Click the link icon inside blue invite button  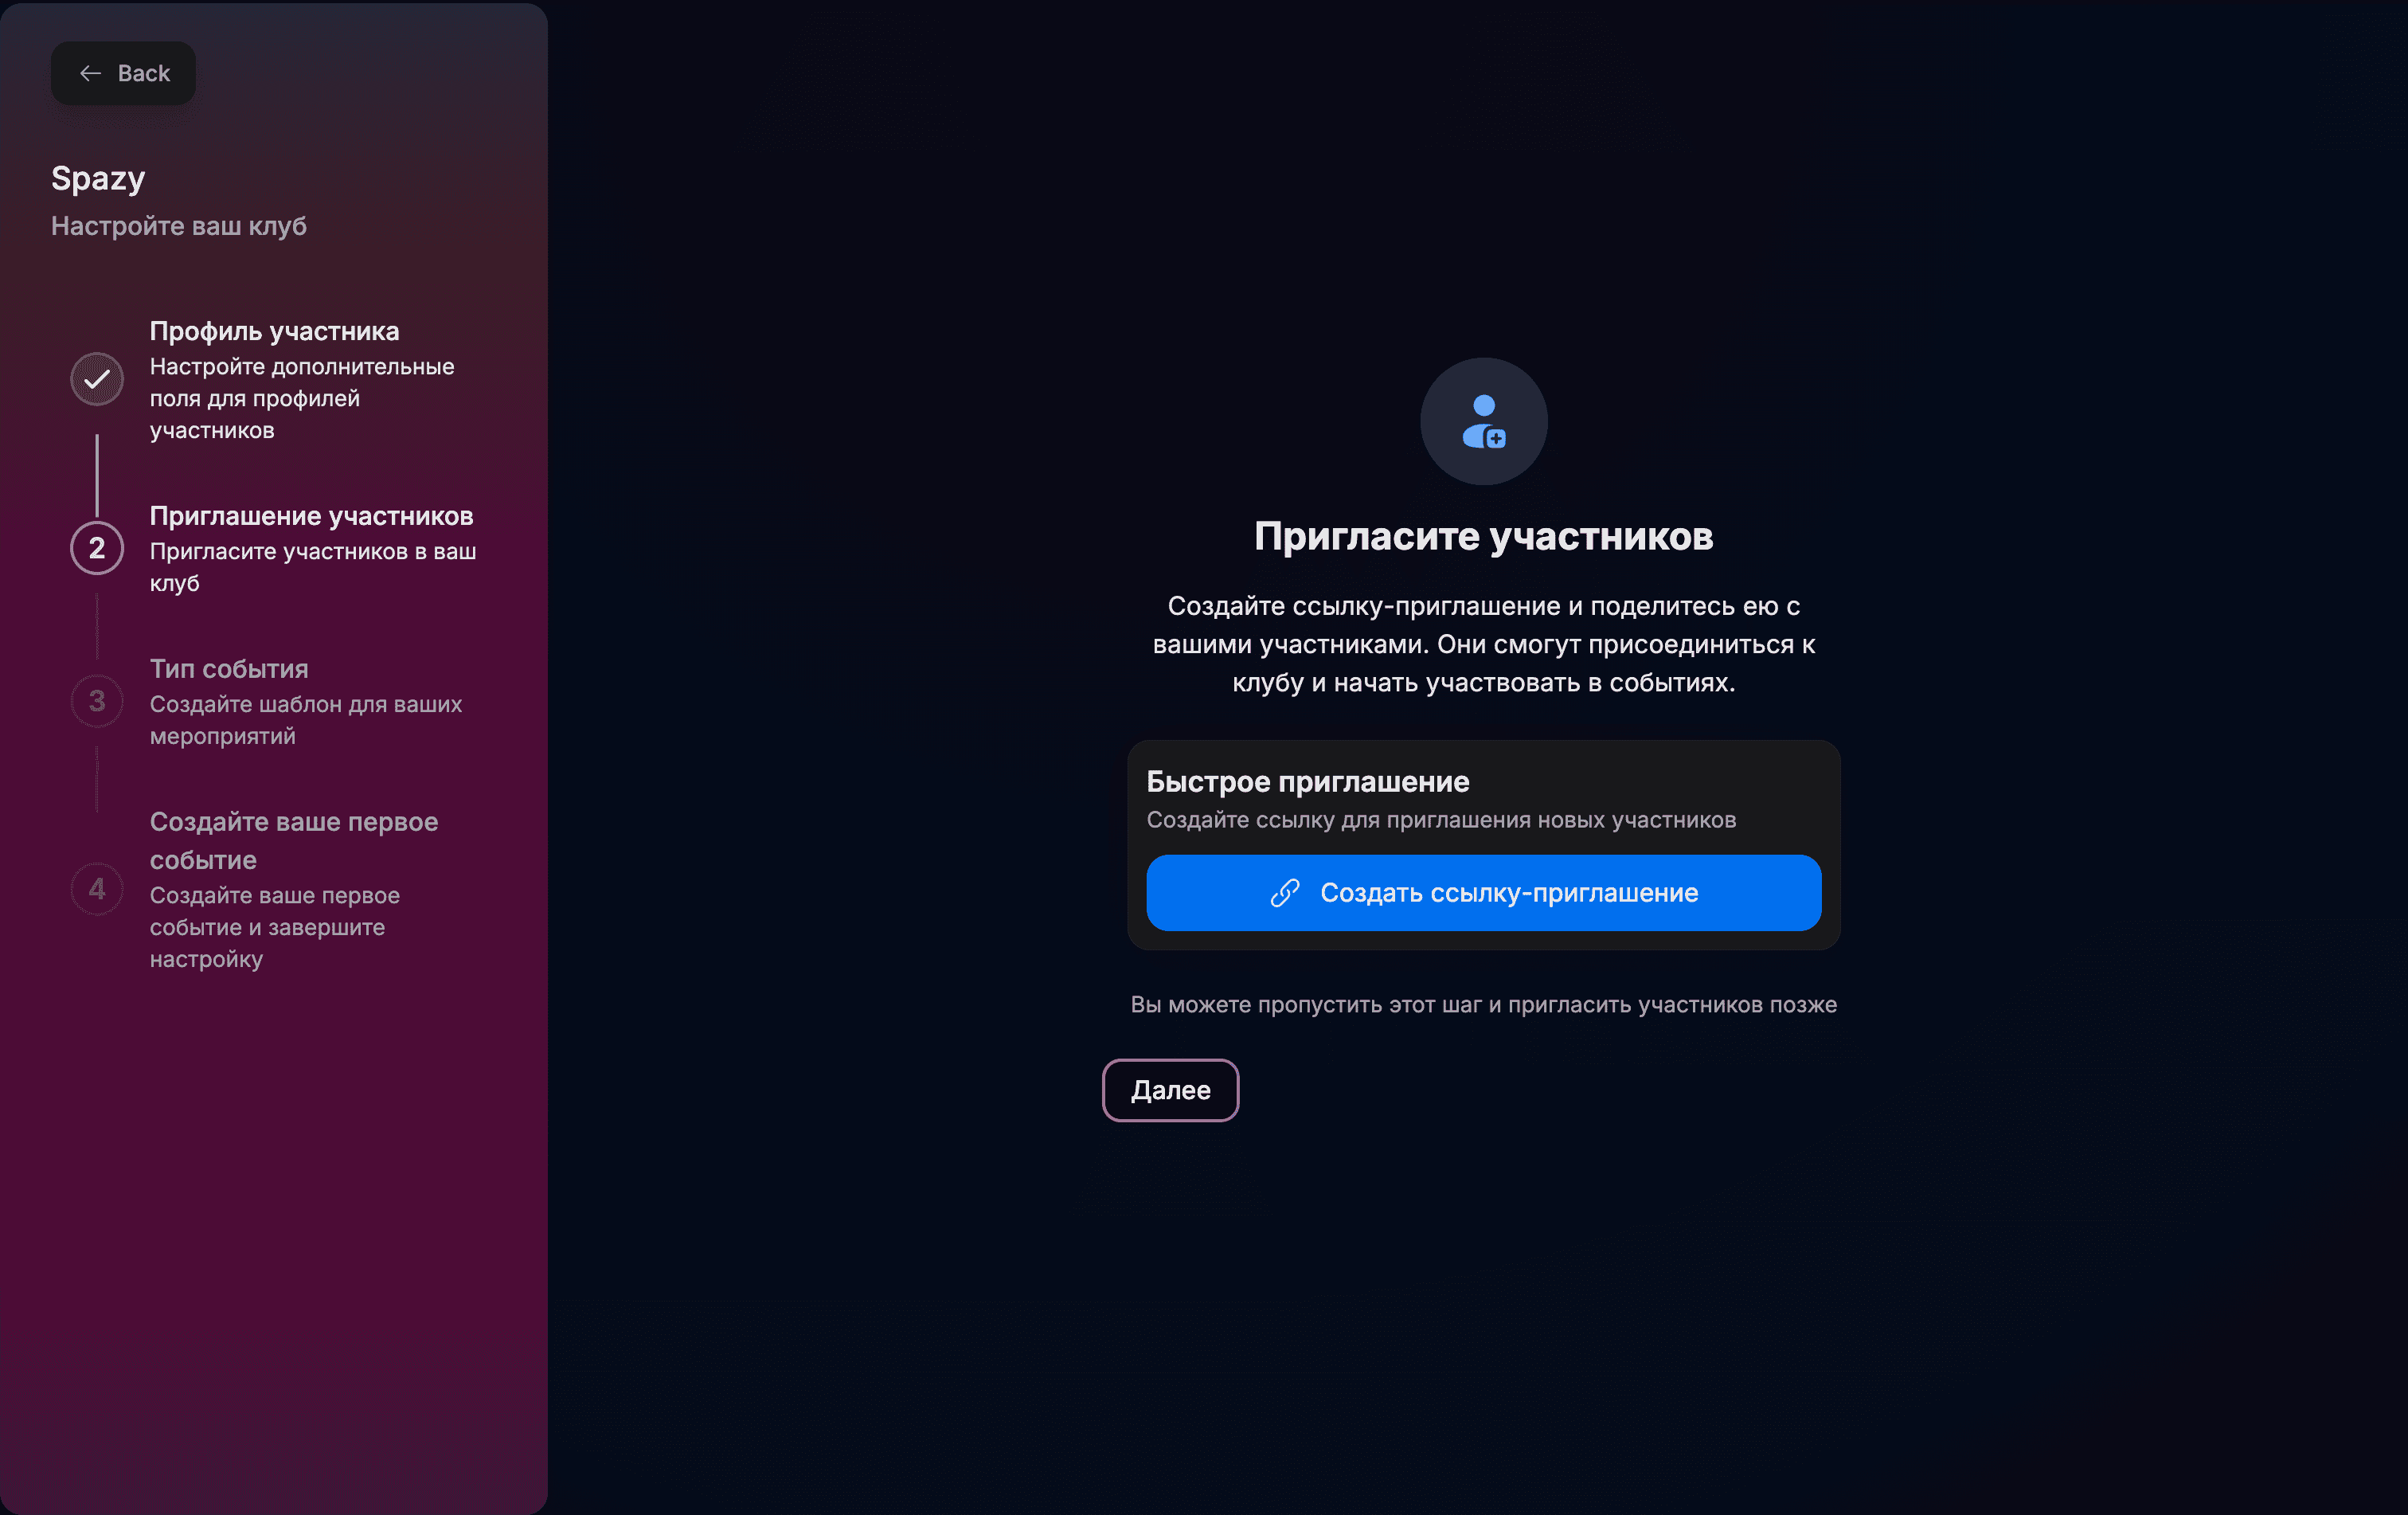[x=1286, y=892]
